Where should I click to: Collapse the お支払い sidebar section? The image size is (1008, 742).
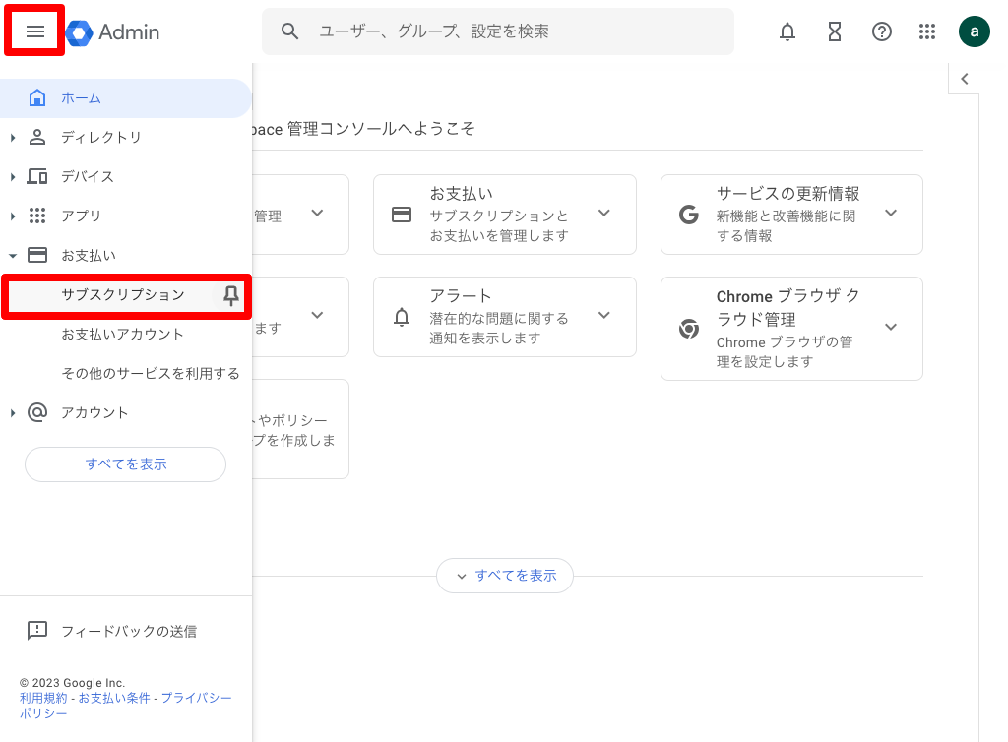[12, 254]
